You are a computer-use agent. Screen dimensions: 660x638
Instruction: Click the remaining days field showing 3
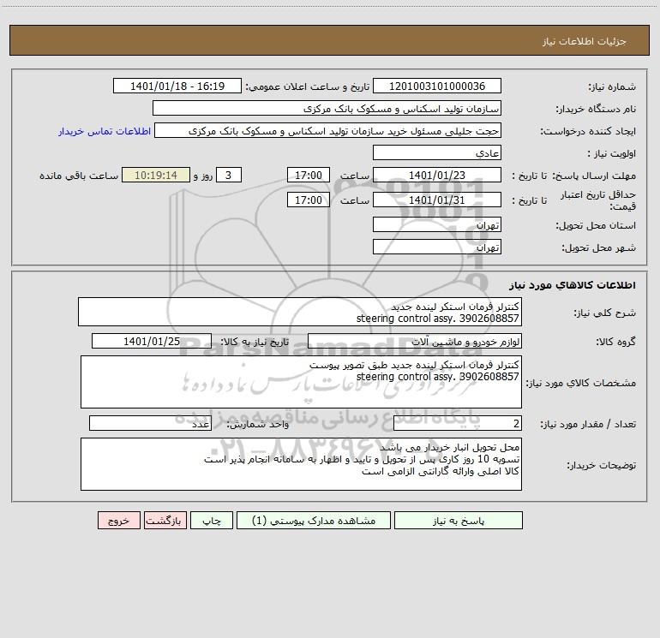coord(229,175)
